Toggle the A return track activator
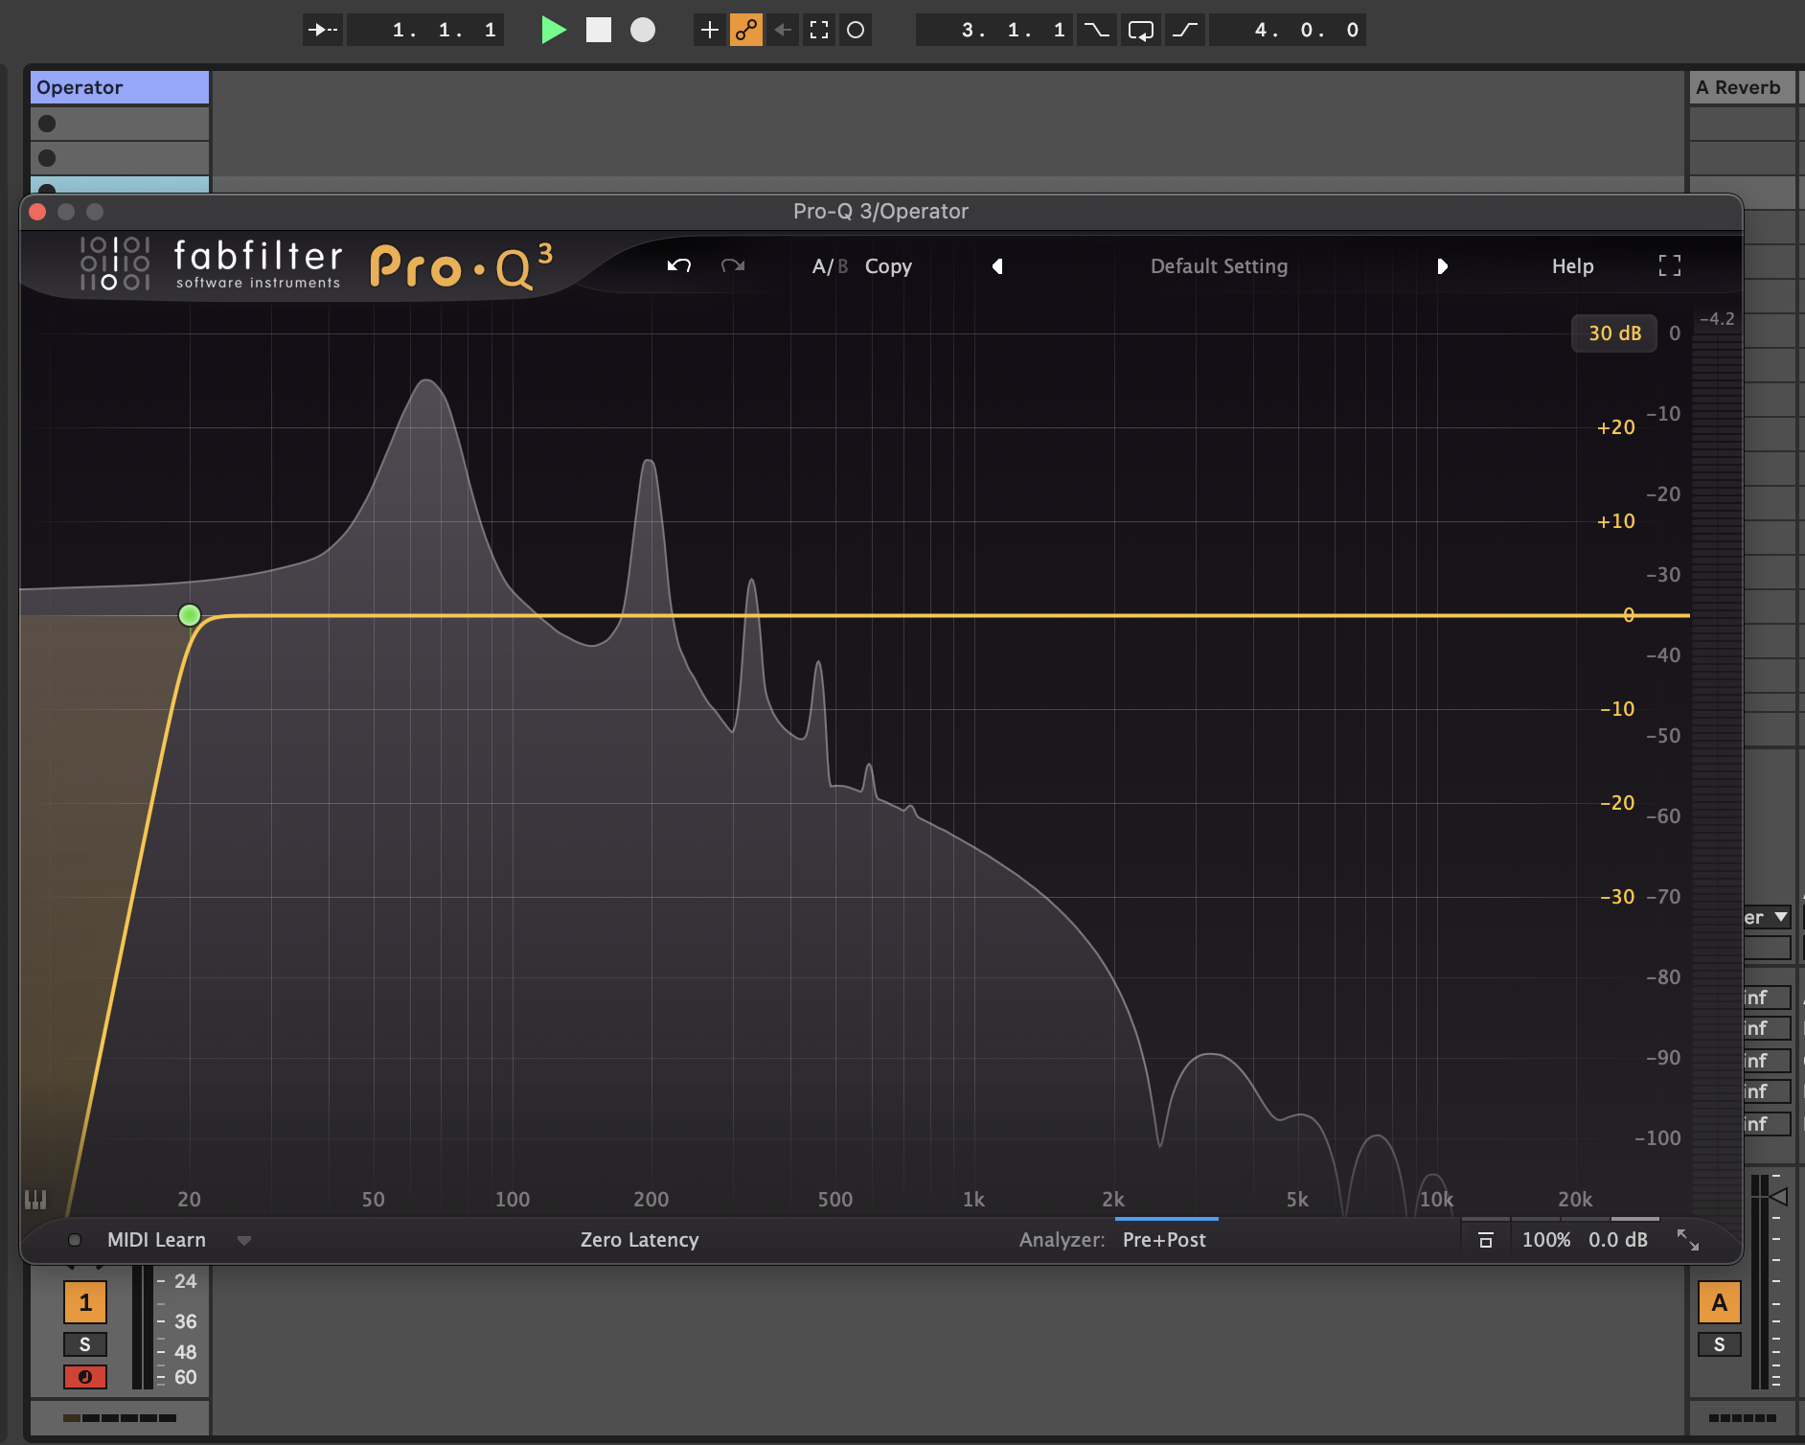Viewport: 1805px width, 1445px height. tap(1720, 1302)
